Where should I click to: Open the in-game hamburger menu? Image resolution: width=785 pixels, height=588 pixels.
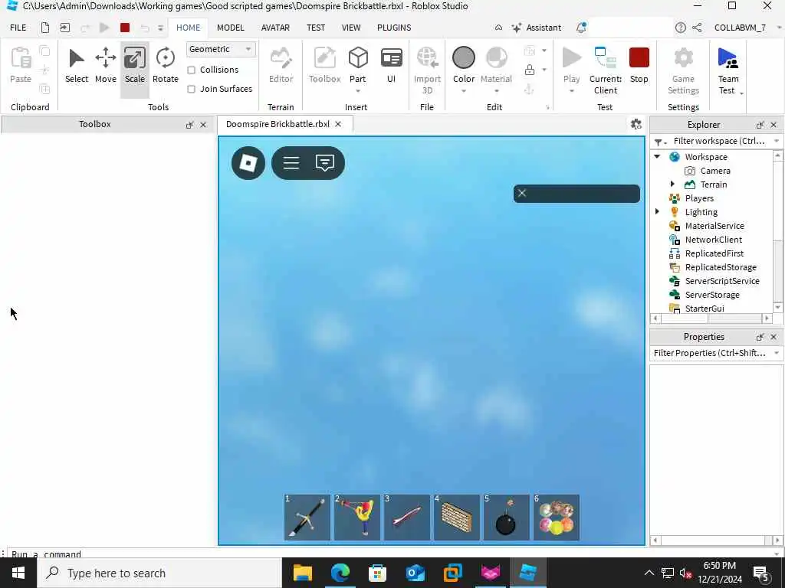pyautogui.click(x=291, y=162)
